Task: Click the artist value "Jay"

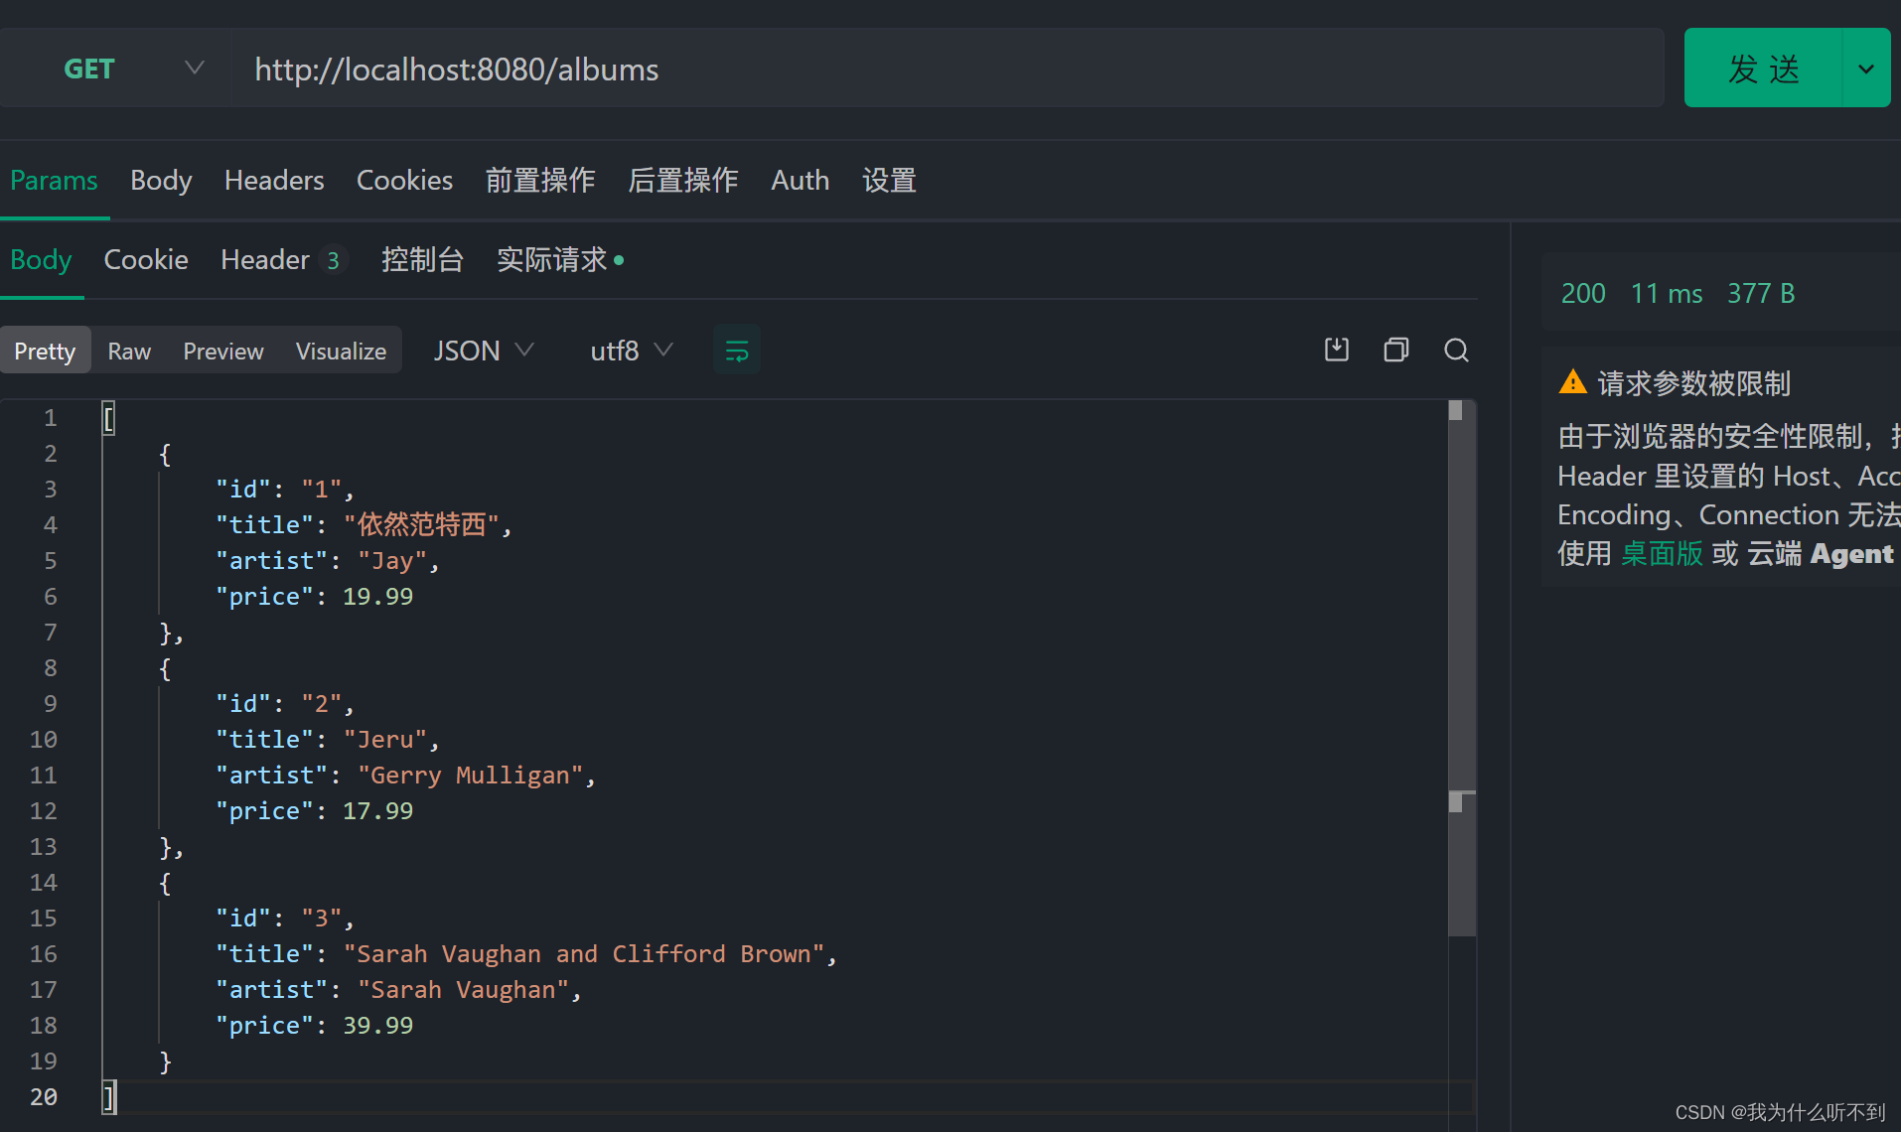Action: (392, 561)
